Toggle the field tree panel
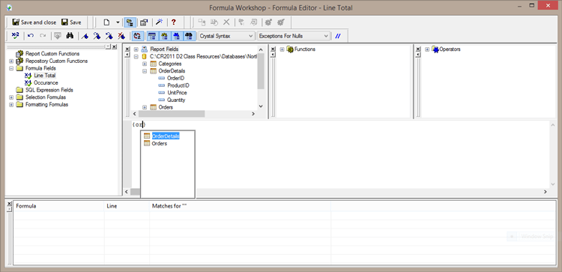 click(152, 36)
